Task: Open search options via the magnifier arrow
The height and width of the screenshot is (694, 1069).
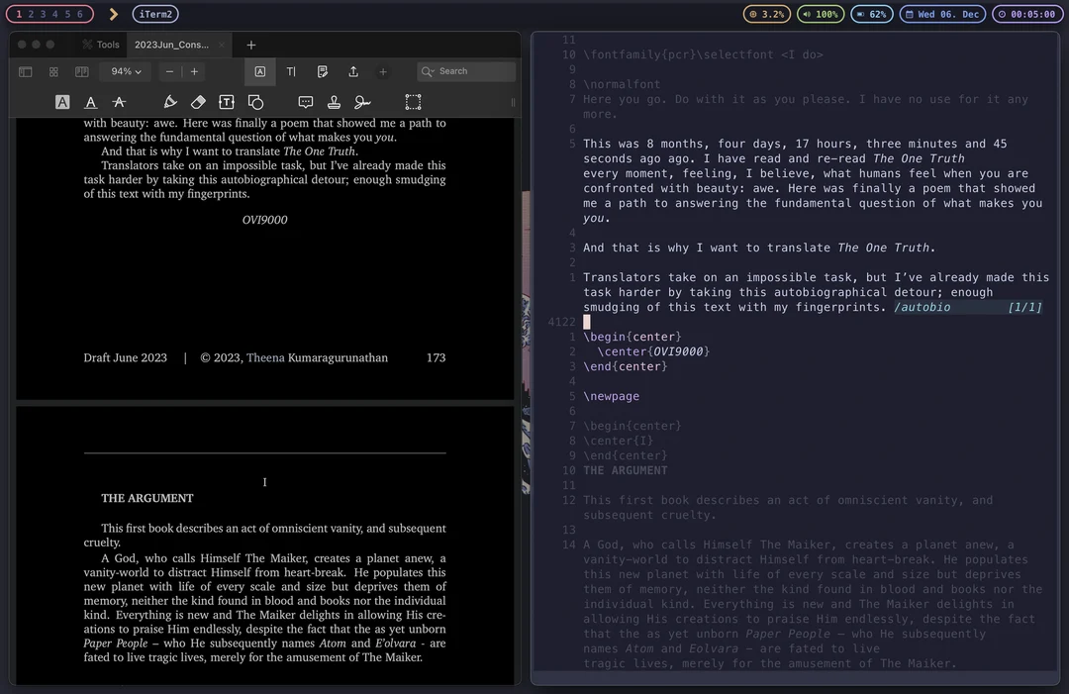Action: 430,71
